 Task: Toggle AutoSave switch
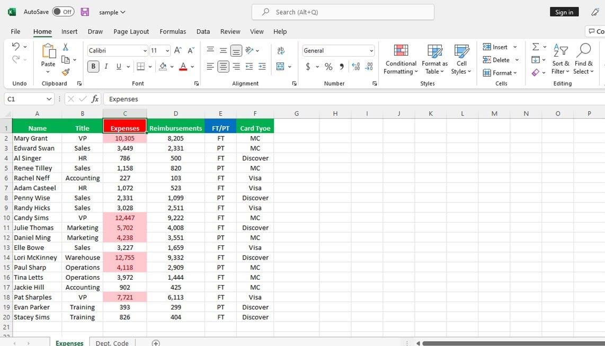[63, 12]
